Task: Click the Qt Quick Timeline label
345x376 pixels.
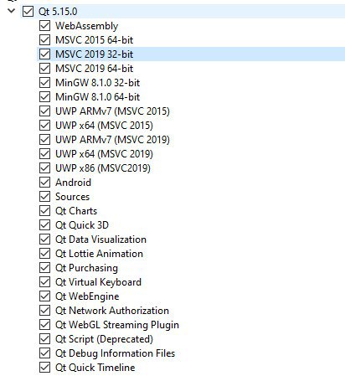Action: 95,368
